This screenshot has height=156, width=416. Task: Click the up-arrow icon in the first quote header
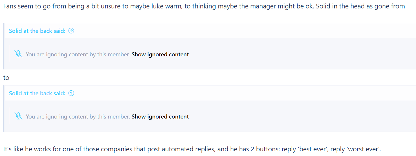click(71, 31)
